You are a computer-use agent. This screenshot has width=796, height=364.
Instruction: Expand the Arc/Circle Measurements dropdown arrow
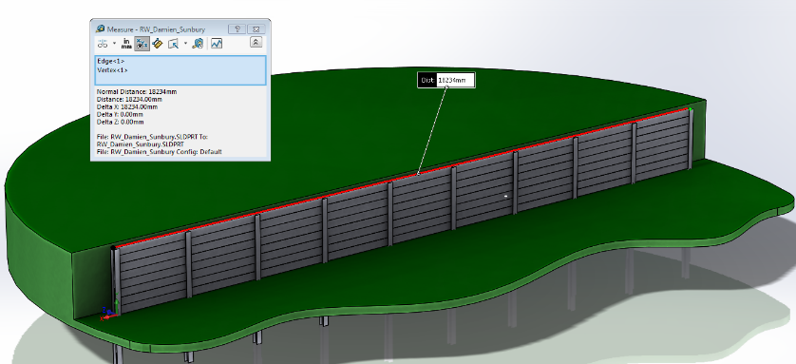[x=114, y=44]
